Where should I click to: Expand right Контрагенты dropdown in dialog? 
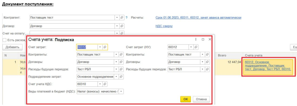[203, 54]
